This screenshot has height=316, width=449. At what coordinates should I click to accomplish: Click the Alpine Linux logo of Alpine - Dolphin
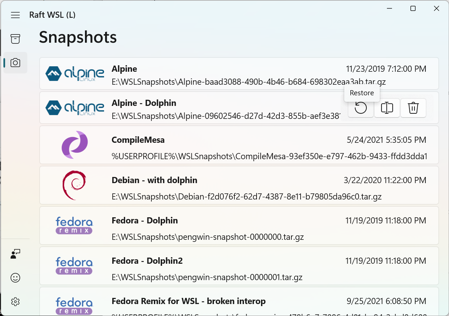[x=75, y=108]
